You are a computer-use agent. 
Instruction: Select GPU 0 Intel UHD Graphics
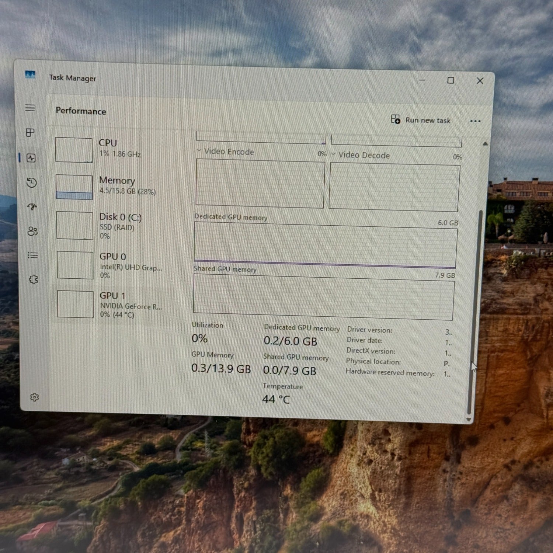(x=111, y=265)
